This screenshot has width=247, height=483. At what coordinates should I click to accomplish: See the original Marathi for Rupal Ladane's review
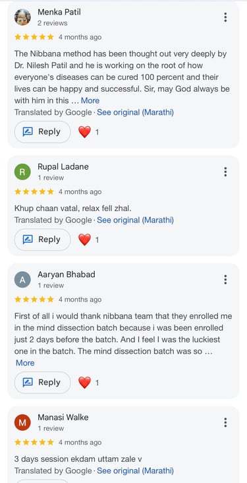(x=135, y=220)
